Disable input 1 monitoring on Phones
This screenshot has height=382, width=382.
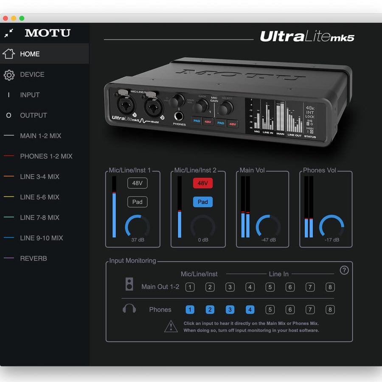tap(190, 310)
